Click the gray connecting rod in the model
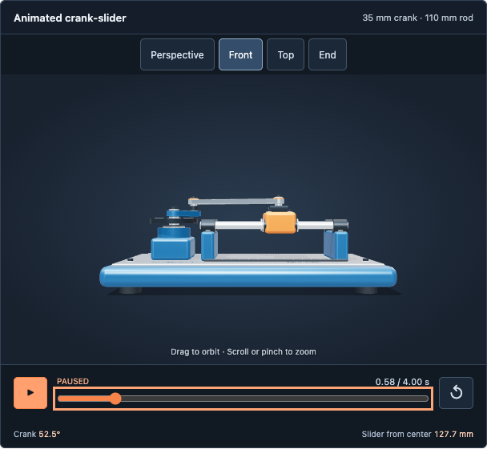Screen dimensions: 487x449 [x=236, y=202]
